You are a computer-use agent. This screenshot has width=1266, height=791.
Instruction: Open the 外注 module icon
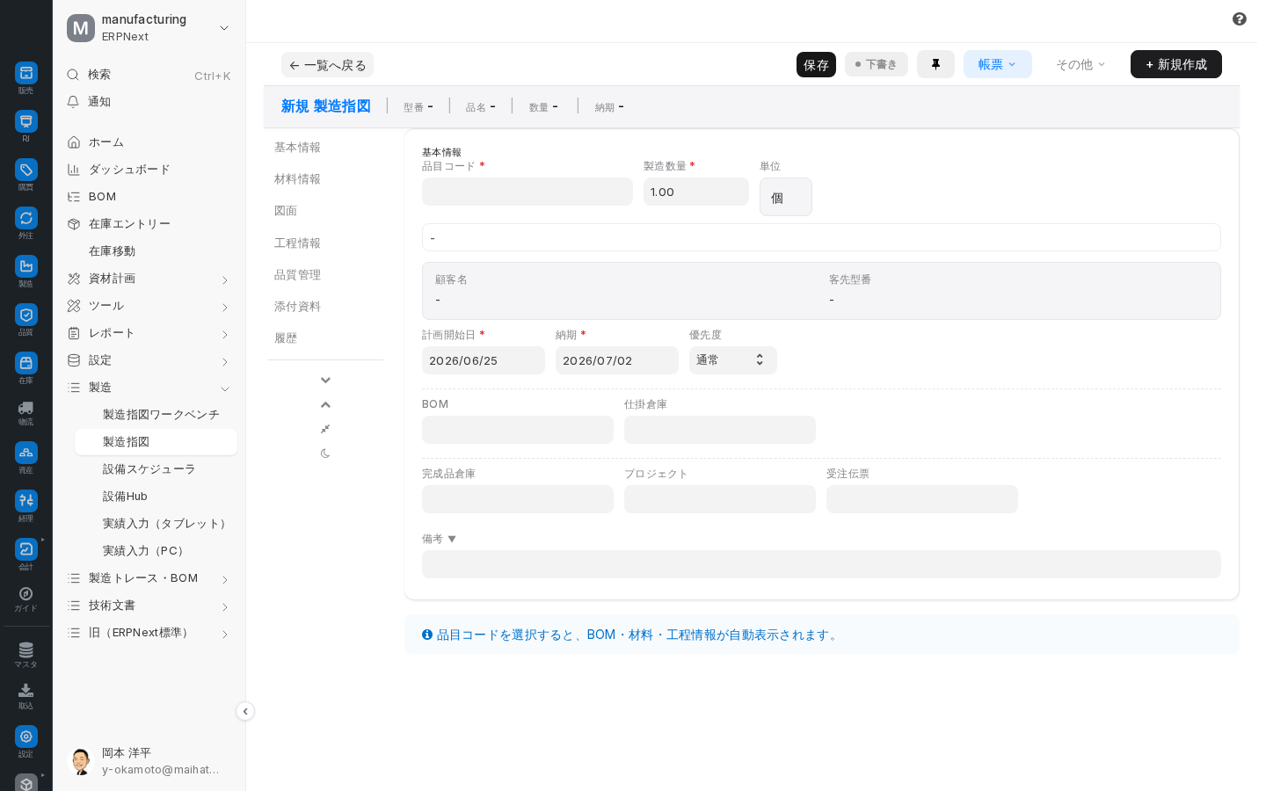pos(25,218)
